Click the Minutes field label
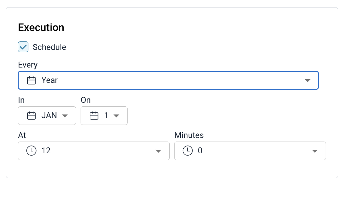Image resolution: width=340 pixels, height=197 pixels. click(189, 135)
